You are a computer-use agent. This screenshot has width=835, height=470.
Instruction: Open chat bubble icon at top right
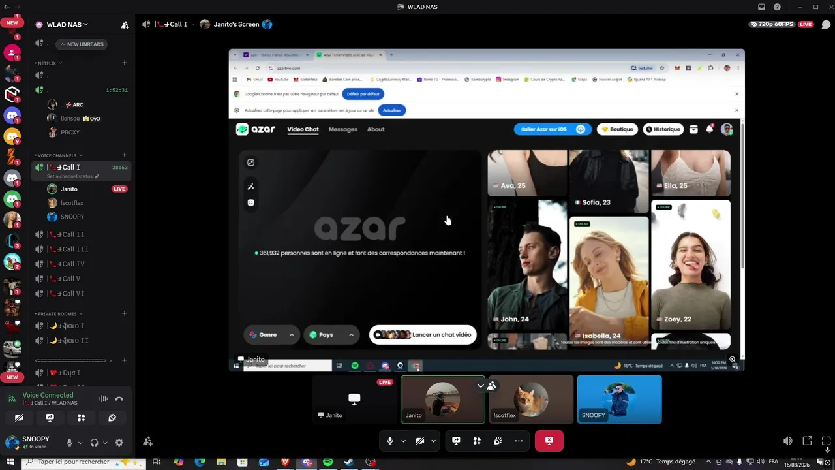(x=827, y=25)
